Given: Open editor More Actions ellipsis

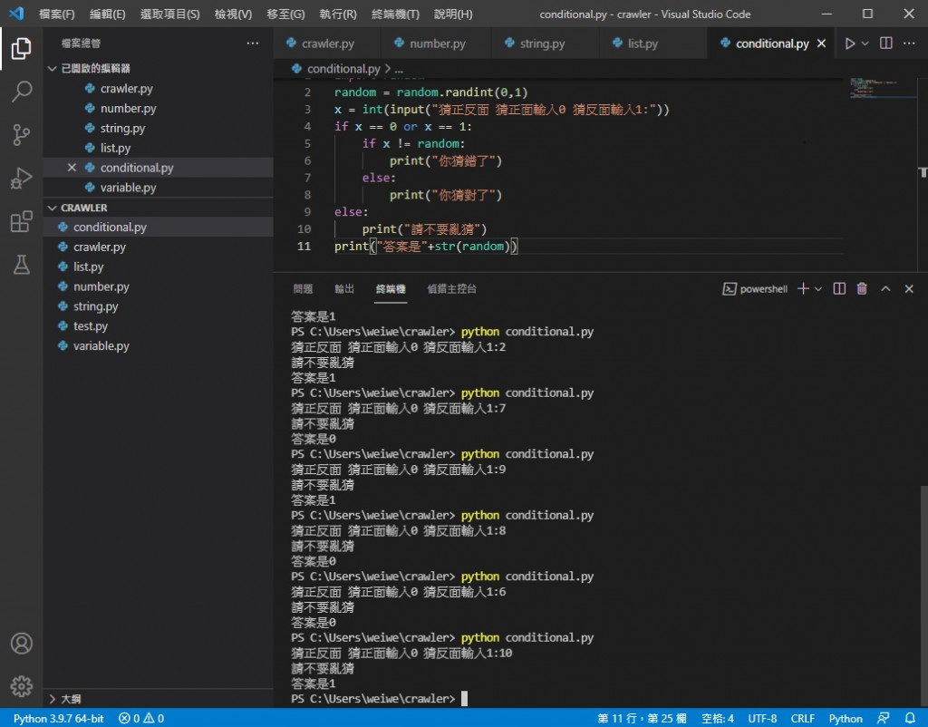Looking at the screenshot, I should click(x=909, y=44).
